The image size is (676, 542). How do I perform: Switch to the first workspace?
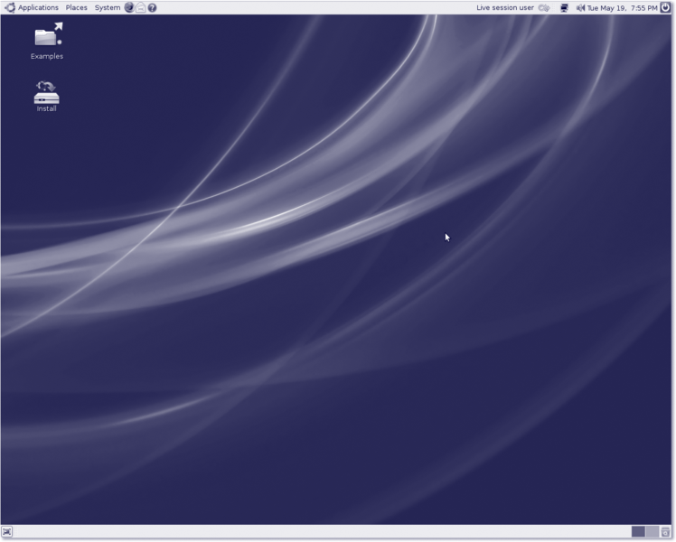coord(638,532)
